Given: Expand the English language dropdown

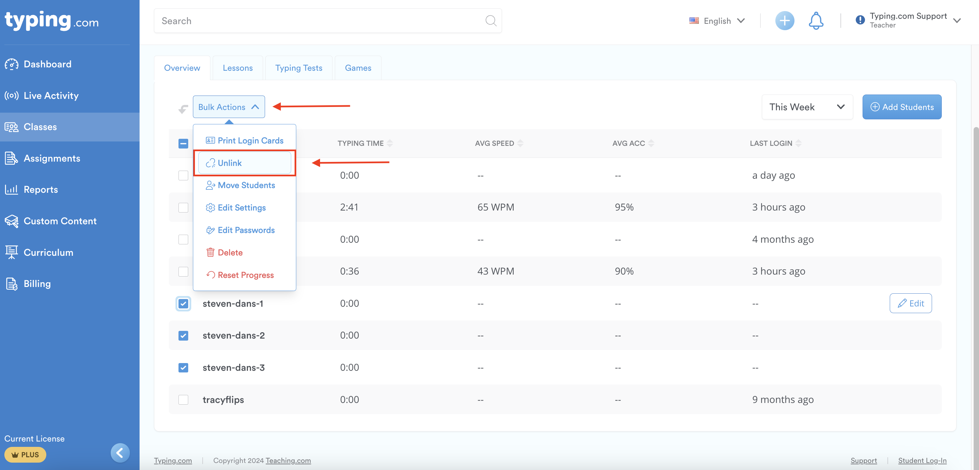Looking at the screenshot, I should point(717,21).
